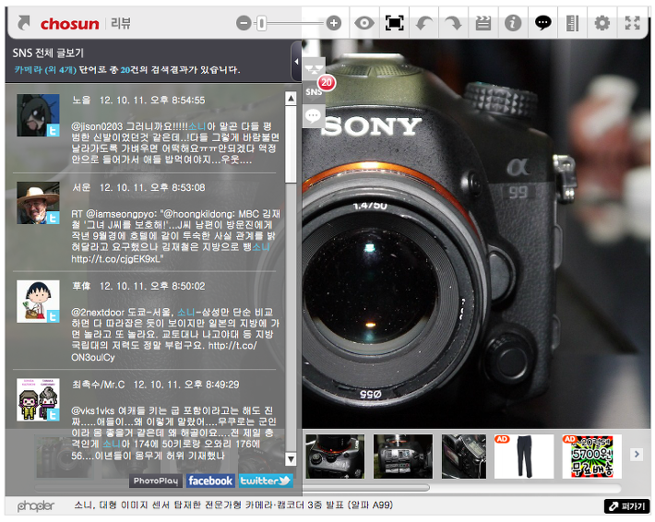Select the SNS tab with the 20 badge

pyautogui.click(x=315, y=91)
